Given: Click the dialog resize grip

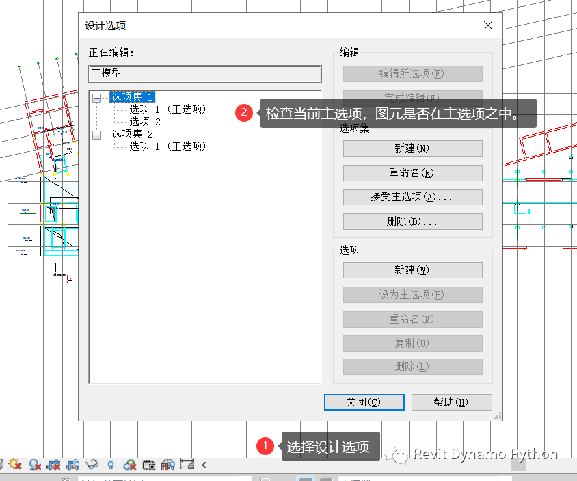Looking at the screenshot, I should click(x=498, y=416).
